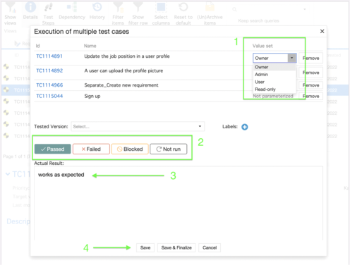The width and height of the screenshot is (350, 265).
Task: Mark test result as Passed
Action: (53, 149)
